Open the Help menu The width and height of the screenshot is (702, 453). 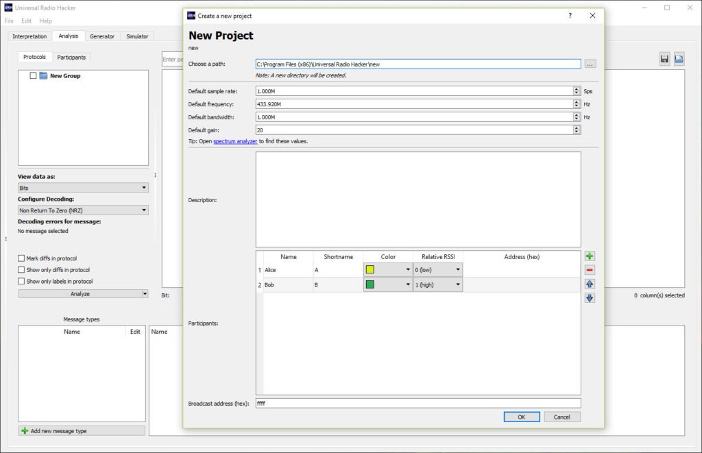45,21
